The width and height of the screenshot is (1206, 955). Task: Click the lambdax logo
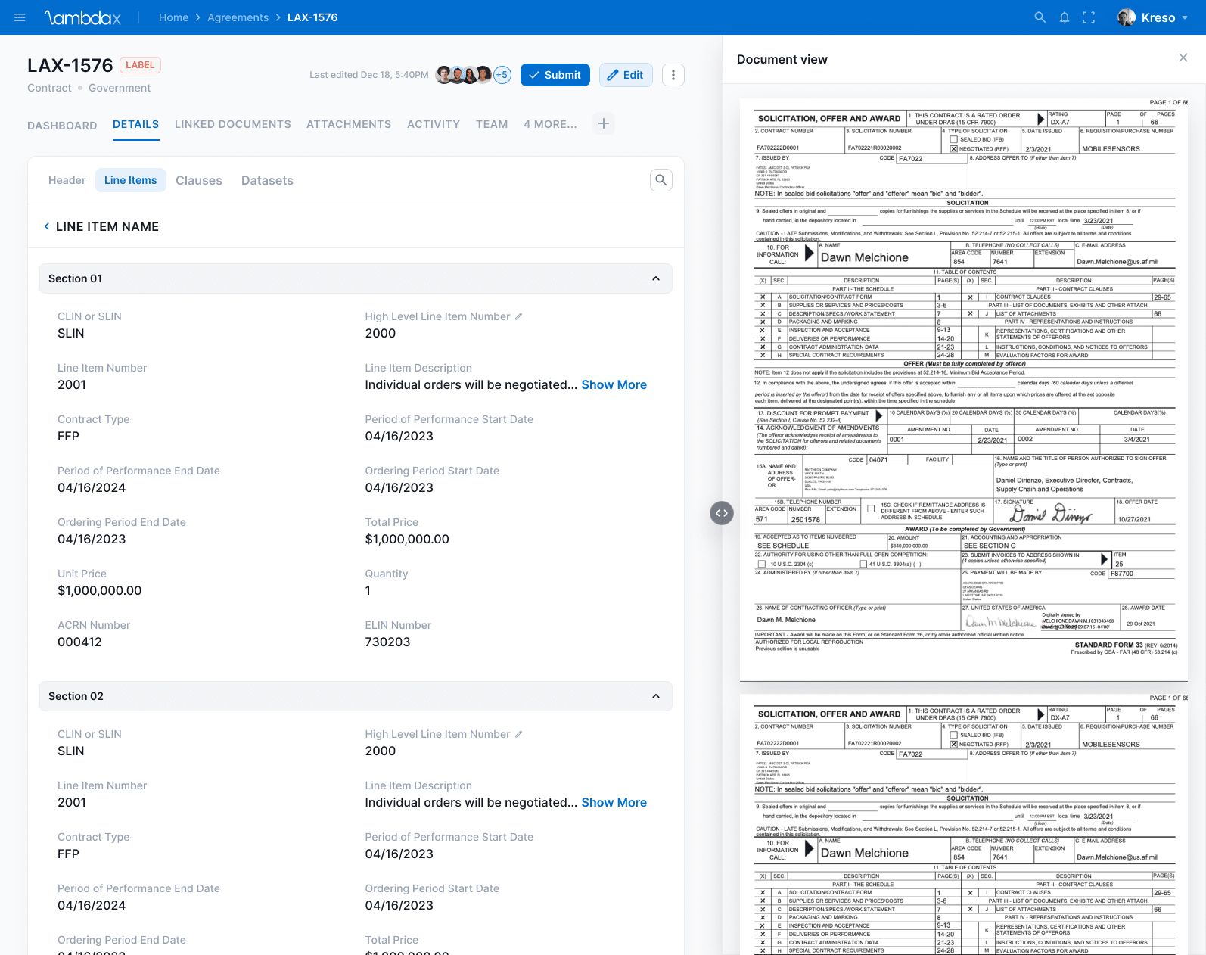[83, 17]
